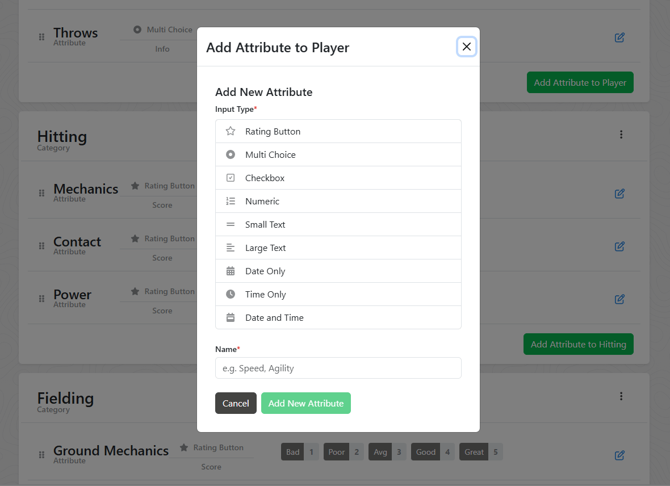Click the edit icon for the Throws attribute
The width and height of the screenshot is (670, 486).
click(x=619, y=37)
